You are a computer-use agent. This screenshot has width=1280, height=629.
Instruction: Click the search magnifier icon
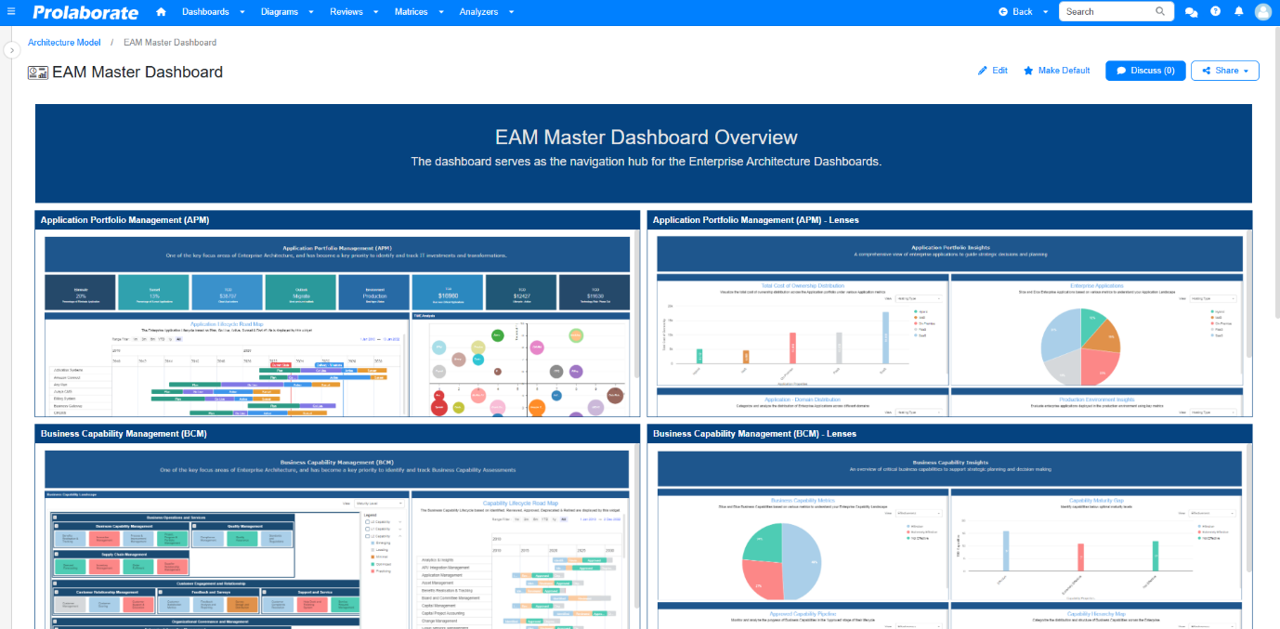click(1160, 12)
